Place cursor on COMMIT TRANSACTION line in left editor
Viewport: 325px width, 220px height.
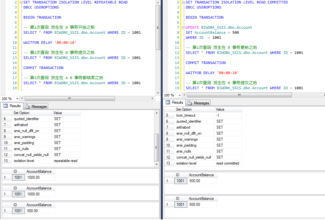(x=43, y=68)
